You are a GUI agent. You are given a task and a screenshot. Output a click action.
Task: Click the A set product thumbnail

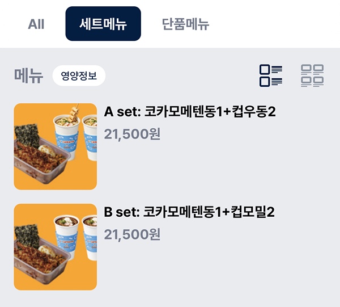point(56,146)
